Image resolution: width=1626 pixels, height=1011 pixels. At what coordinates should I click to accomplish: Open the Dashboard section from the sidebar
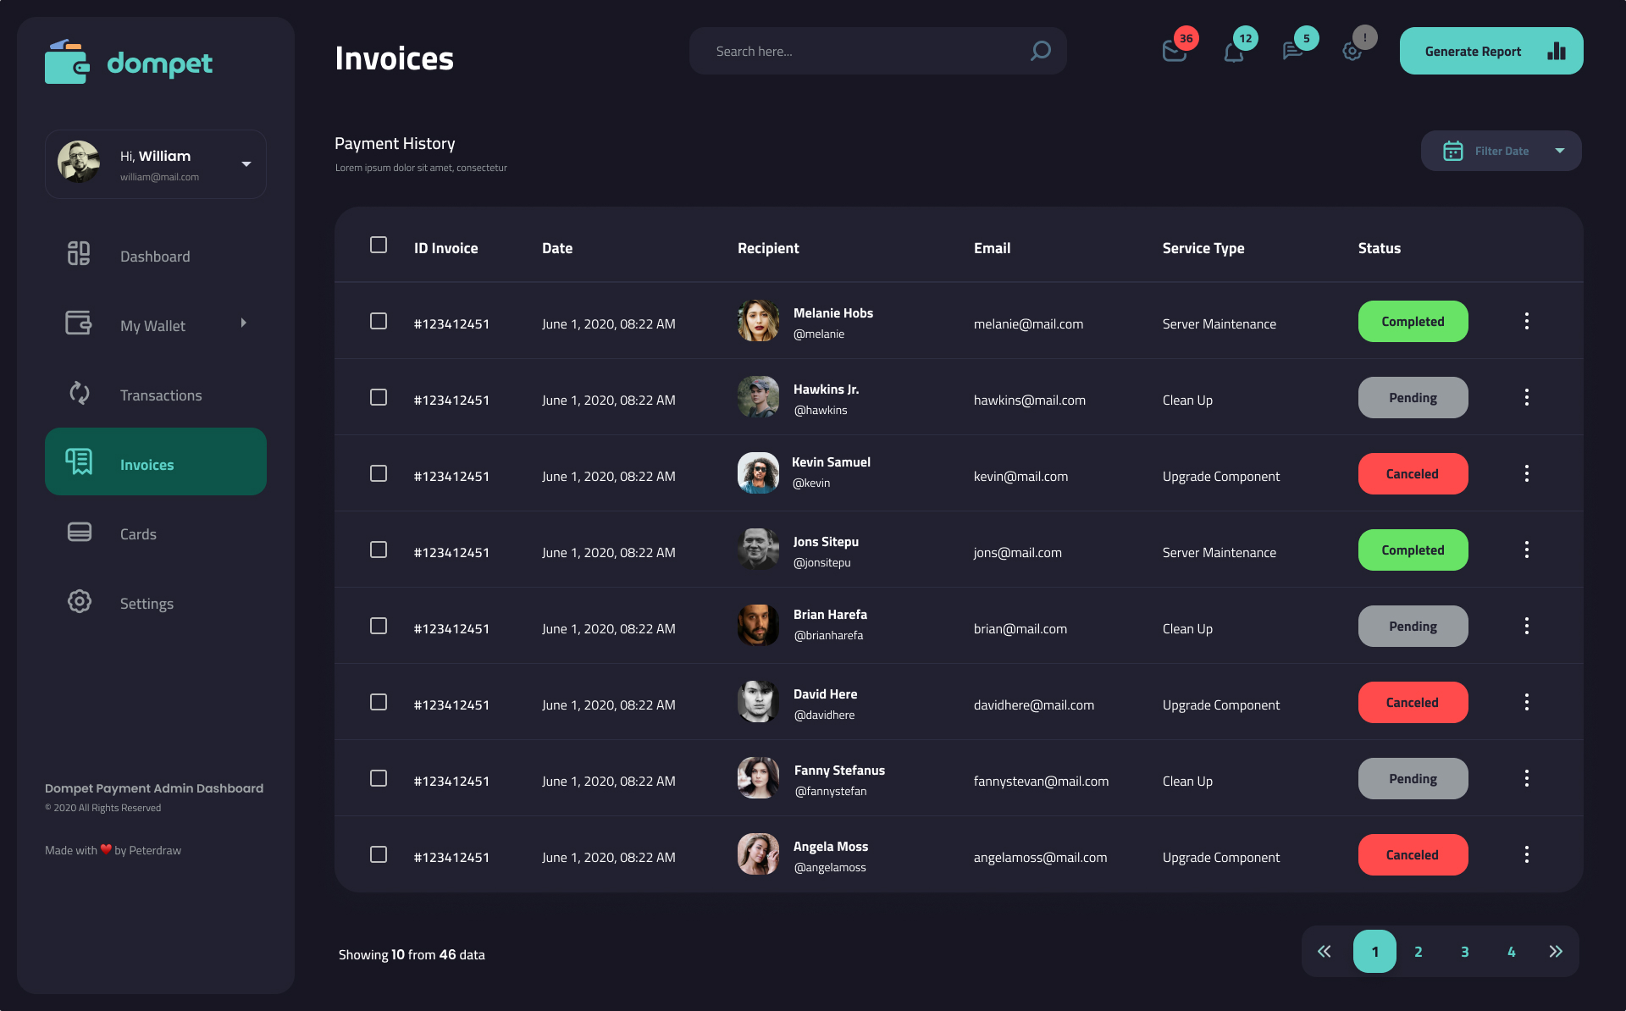[155, 256]
